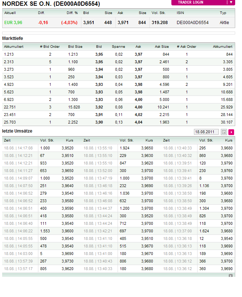Select the # Bid Order column header

pos(50,47)
